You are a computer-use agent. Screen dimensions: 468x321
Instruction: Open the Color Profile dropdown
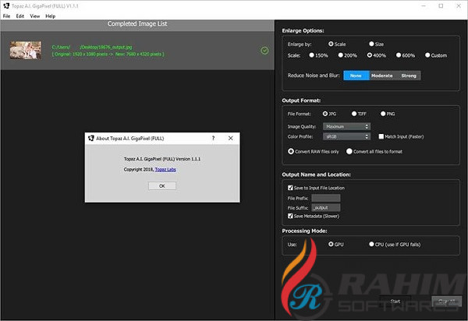(346, 136)
